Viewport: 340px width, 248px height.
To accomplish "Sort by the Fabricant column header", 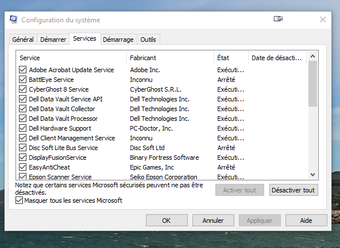I will [170, 58].
